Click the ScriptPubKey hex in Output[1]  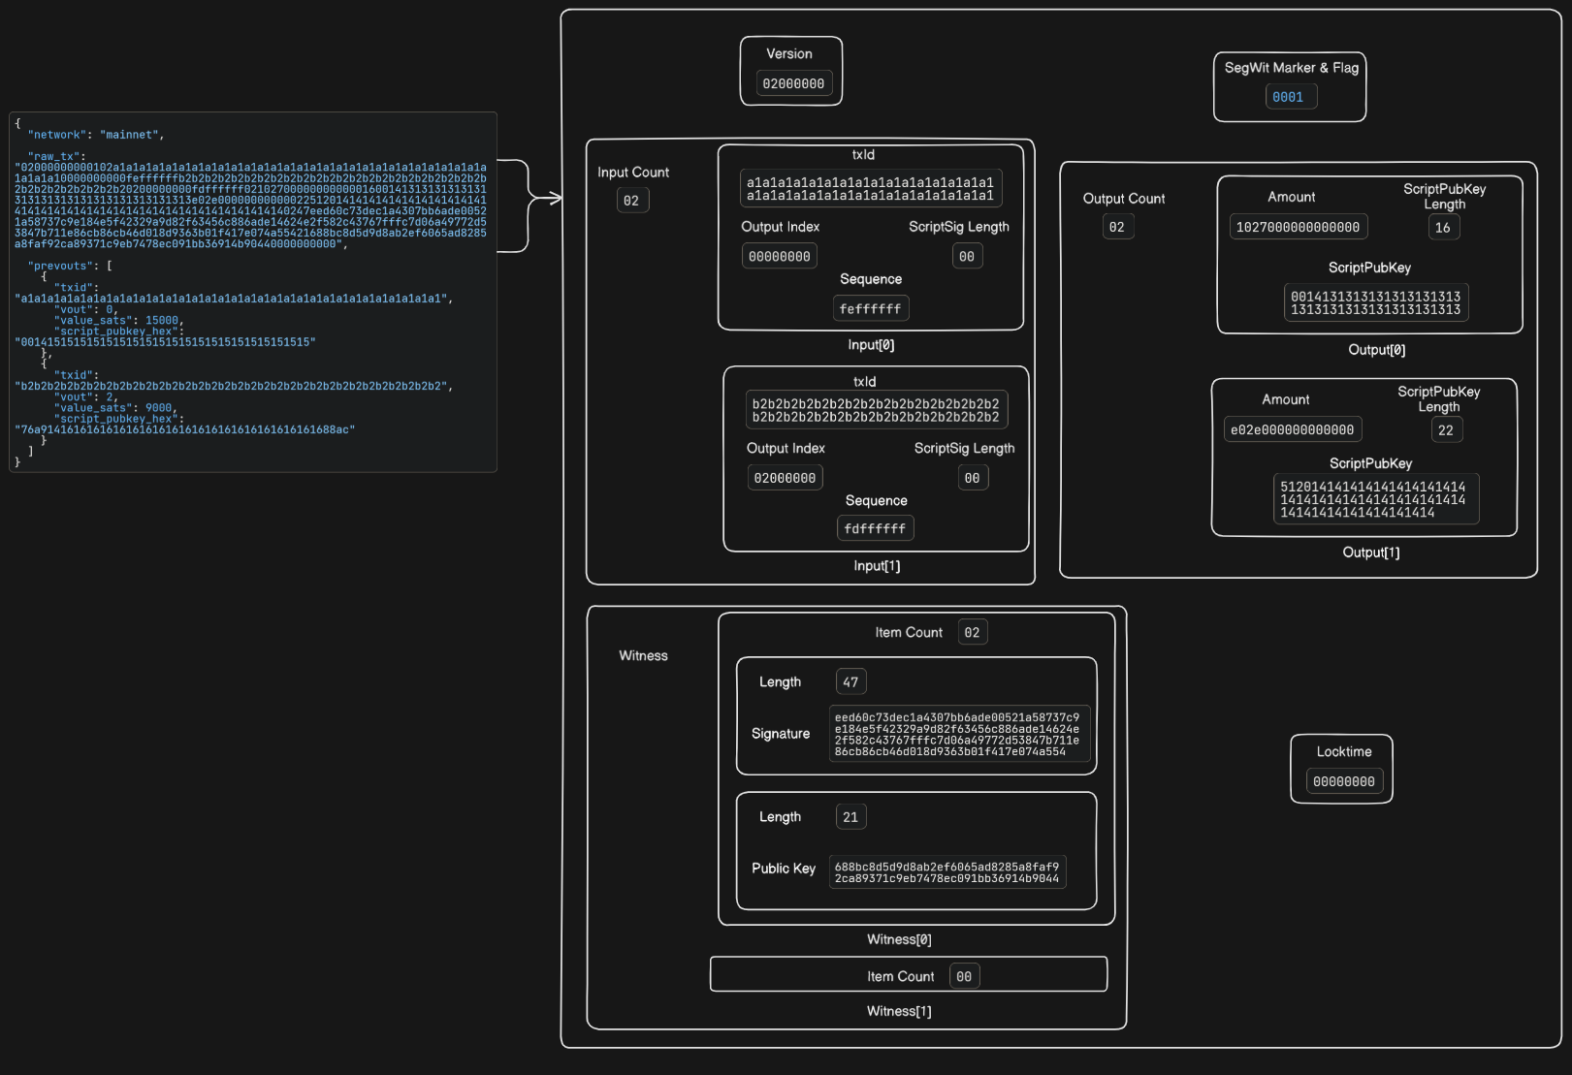pyautogui.click(x=1371, y=498)
